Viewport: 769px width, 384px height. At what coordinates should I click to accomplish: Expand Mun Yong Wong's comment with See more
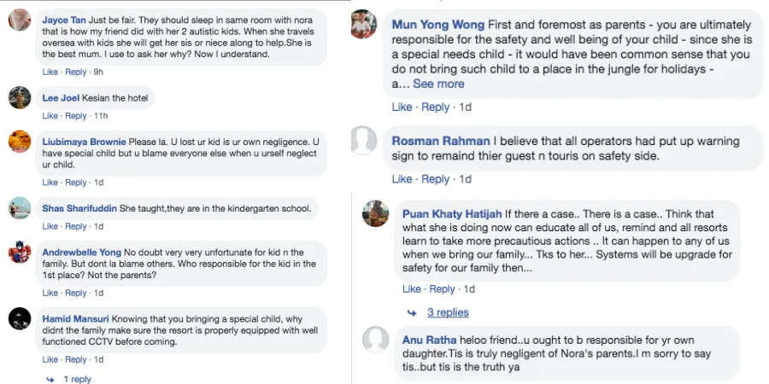tap(438, 84)
